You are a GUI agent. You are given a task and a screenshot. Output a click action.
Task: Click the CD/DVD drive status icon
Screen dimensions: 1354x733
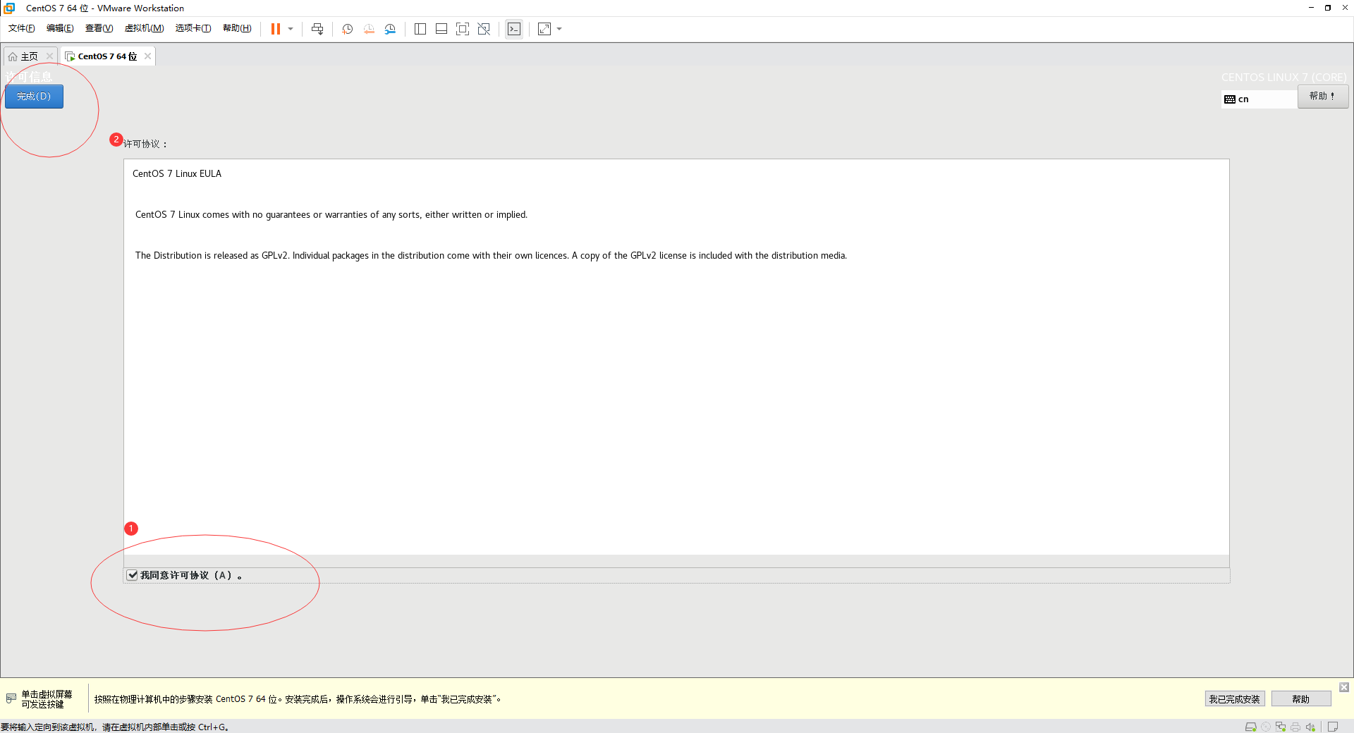point(1266,727)
